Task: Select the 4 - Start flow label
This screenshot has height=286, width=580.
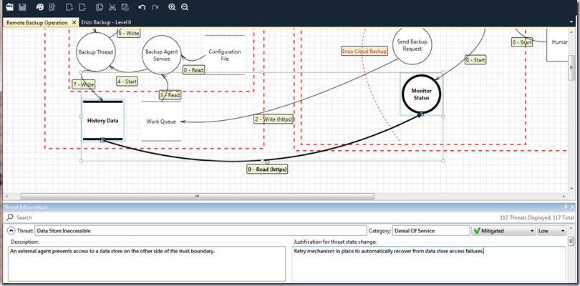Action: (127, 81)
